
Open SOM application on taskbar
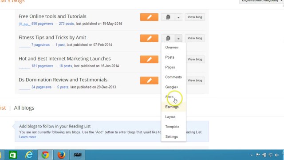[x=78, y=155]
